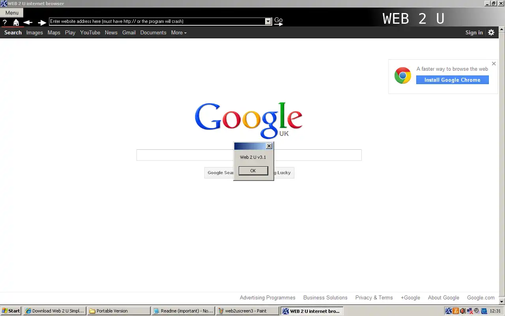Screen dimensions: 505x316
Task: Open Documents in the Google bar
Action: 153,33
